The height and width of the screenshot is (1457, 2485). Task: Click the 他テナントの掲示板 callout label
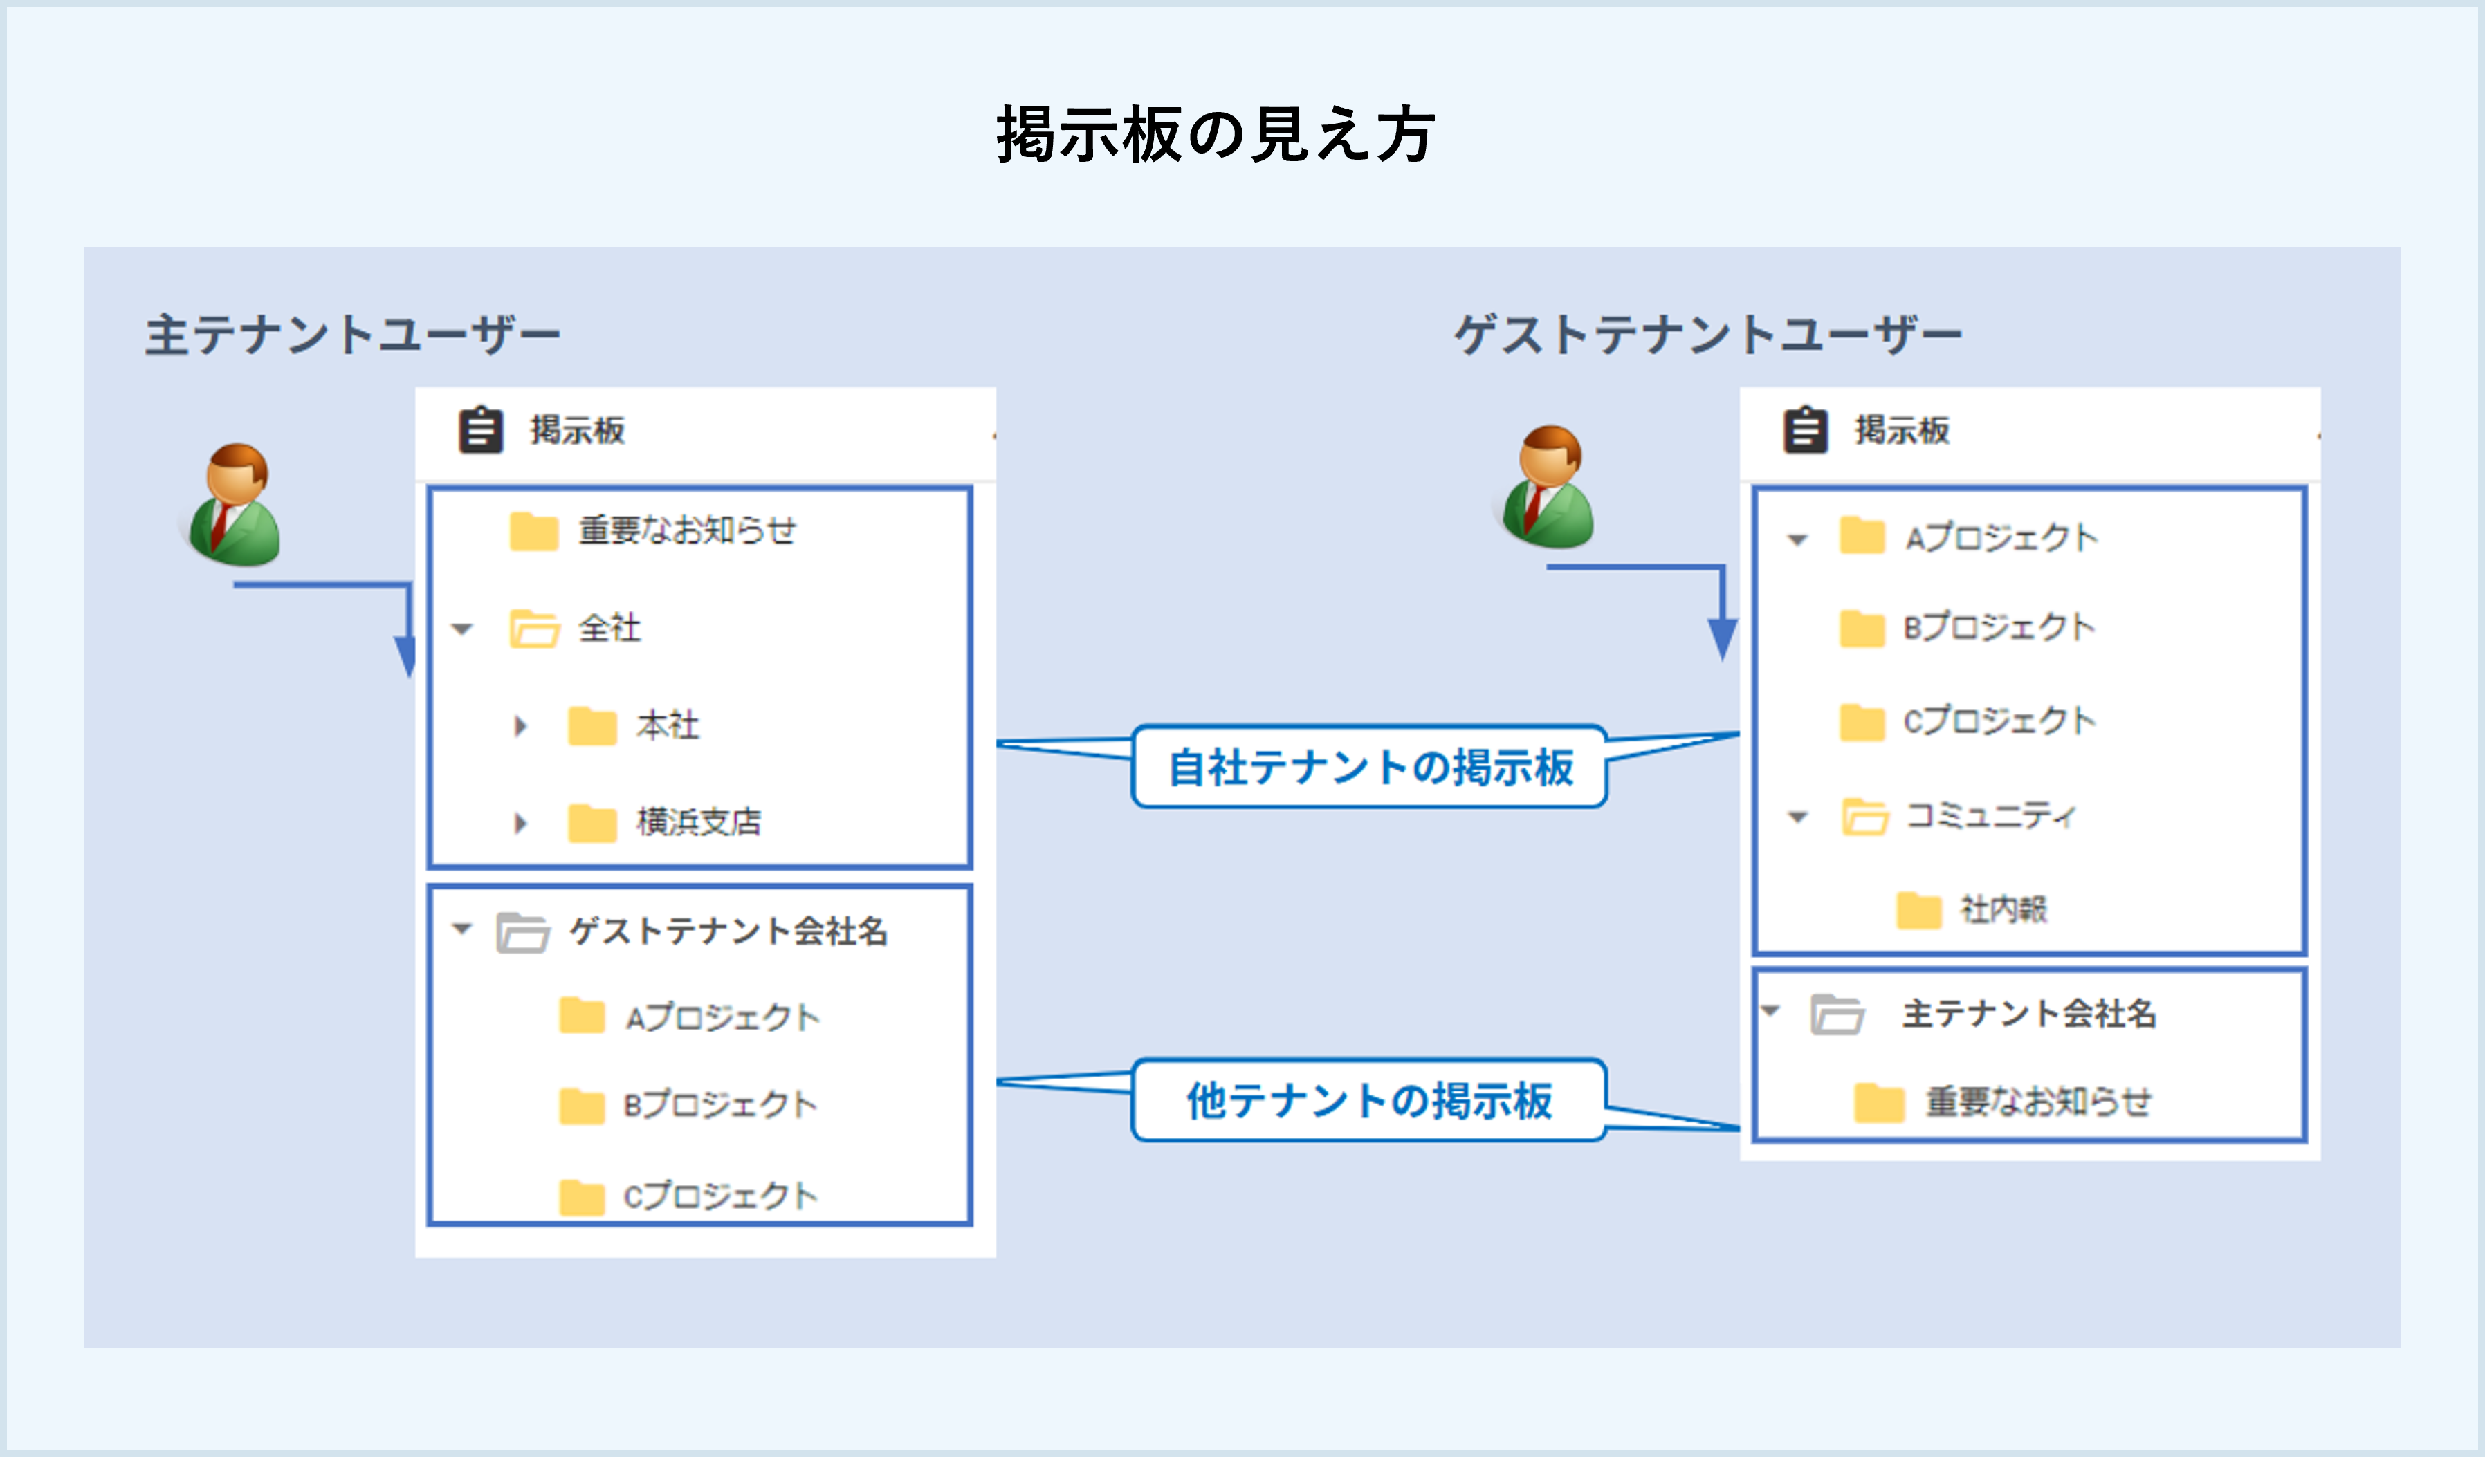point(1370,1100)
